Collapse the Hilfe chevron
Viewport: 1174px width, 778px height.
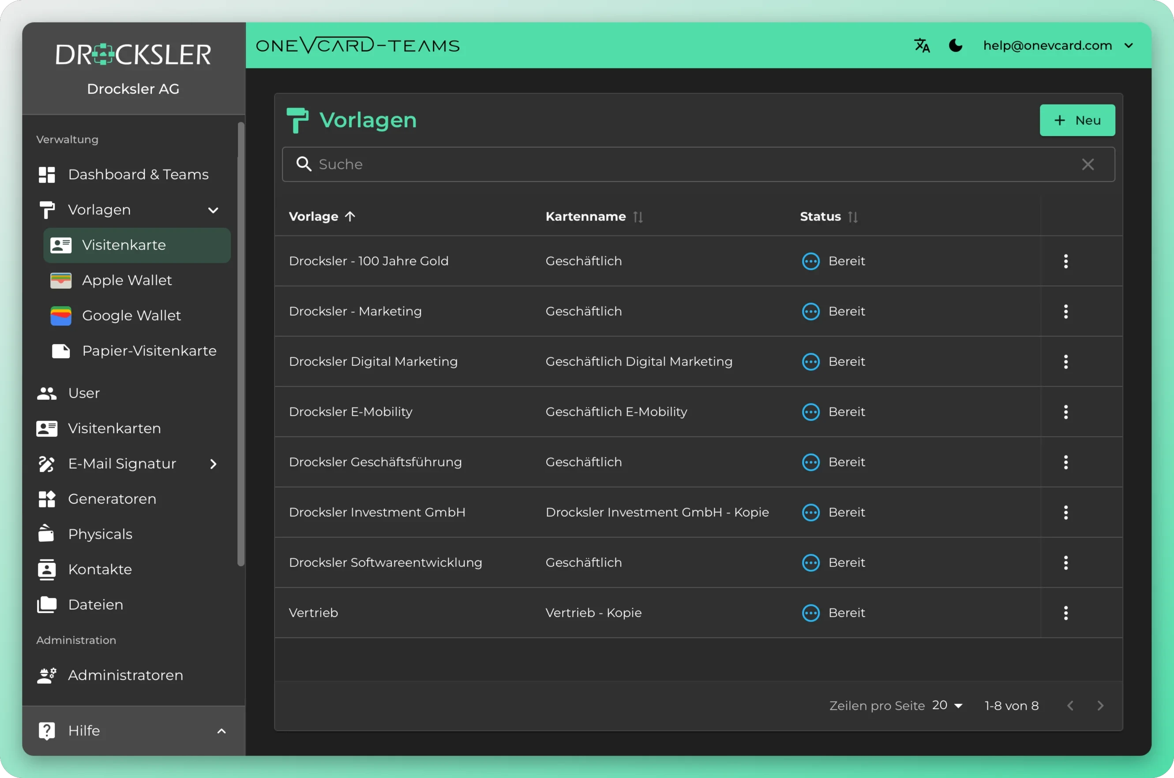coord(221,731)
